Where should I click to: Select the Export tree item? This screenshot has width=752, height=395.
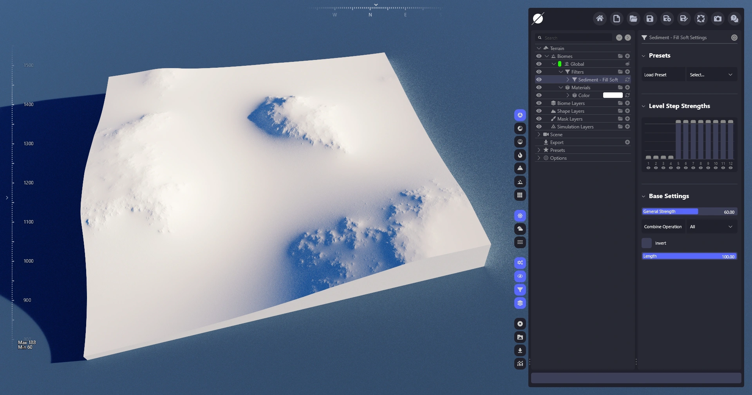(x=557, y=142)
